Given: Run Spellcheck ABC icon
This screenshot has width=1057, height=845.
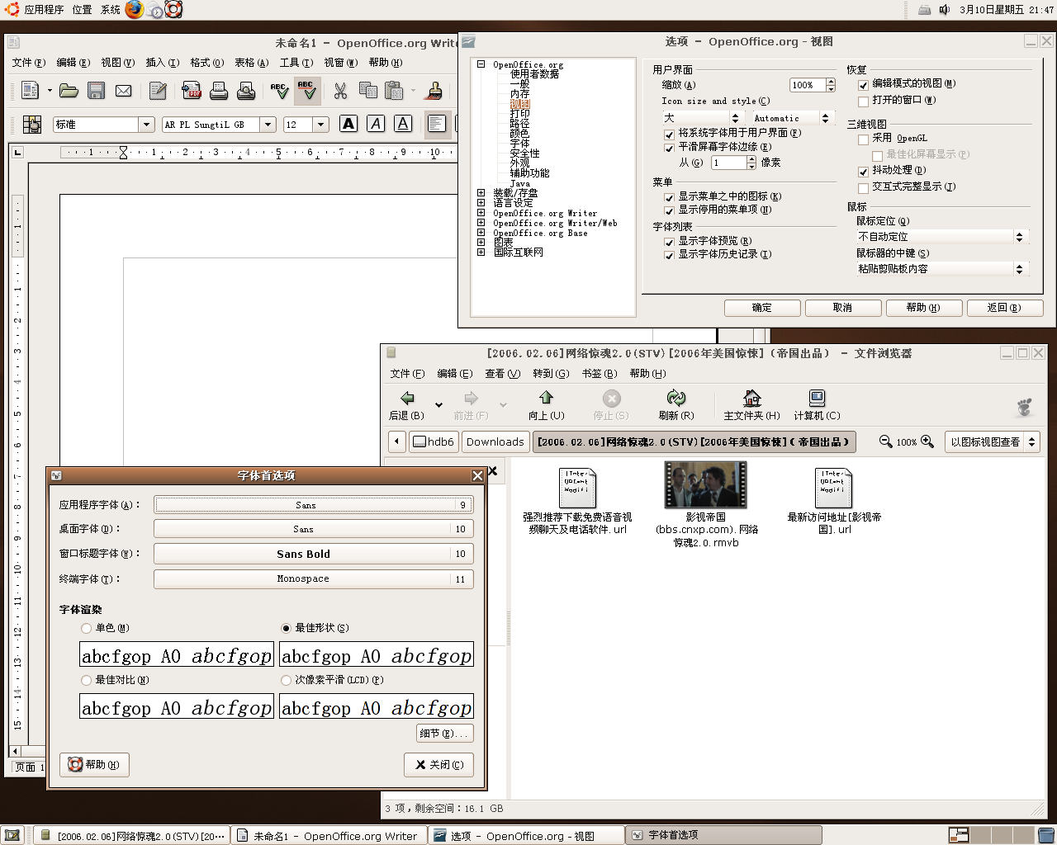Looking at the screenshot, I should (x=280, y=91).
